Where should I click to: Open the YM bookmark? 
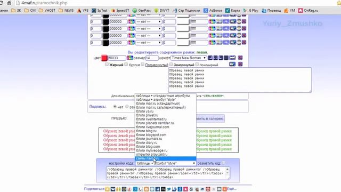pos(289,11)
